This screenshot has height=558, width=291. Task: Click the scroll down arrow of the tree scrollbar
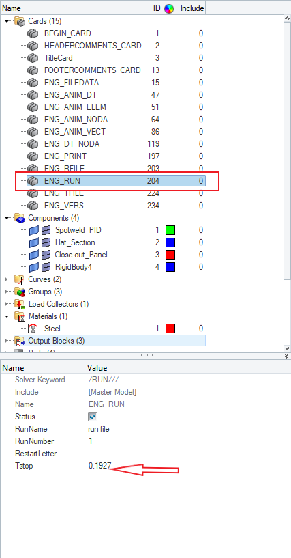pos(288,348)
